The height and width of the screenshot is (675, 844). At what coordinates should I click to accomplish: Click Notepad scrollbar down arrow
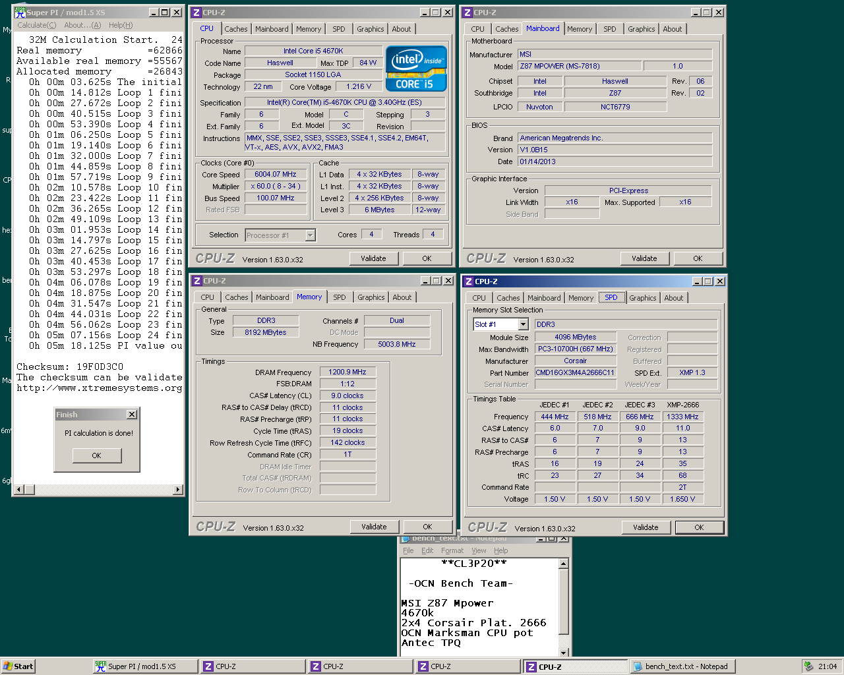click(x=564, y=652)
